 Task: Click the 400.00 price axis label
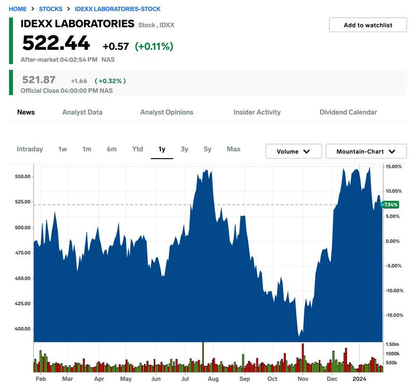(x=23, y=329)
